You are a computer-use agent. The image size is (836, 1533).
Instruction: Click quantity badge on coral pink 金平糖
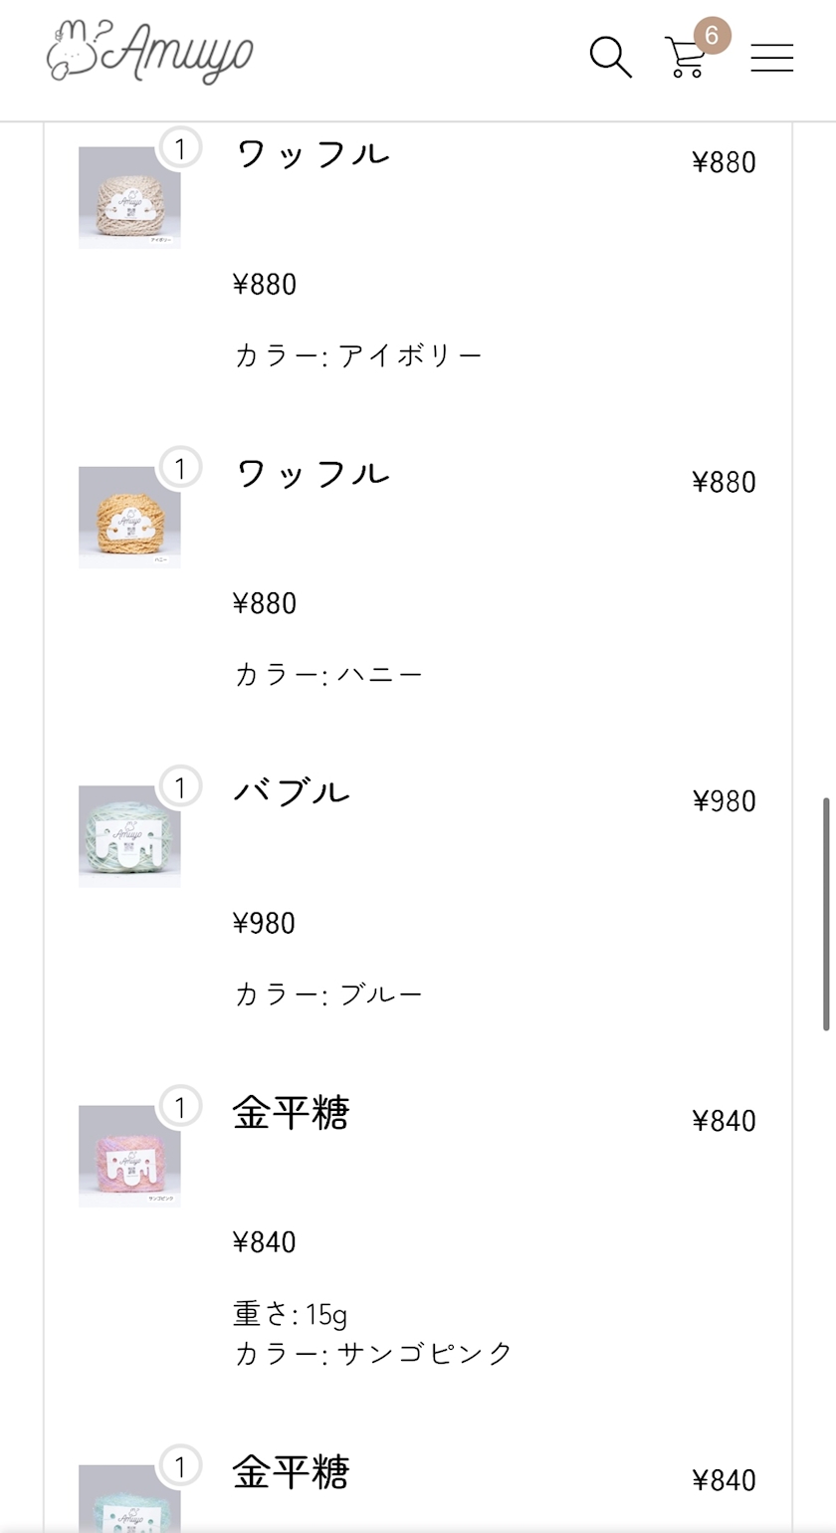click(180, 1107)
